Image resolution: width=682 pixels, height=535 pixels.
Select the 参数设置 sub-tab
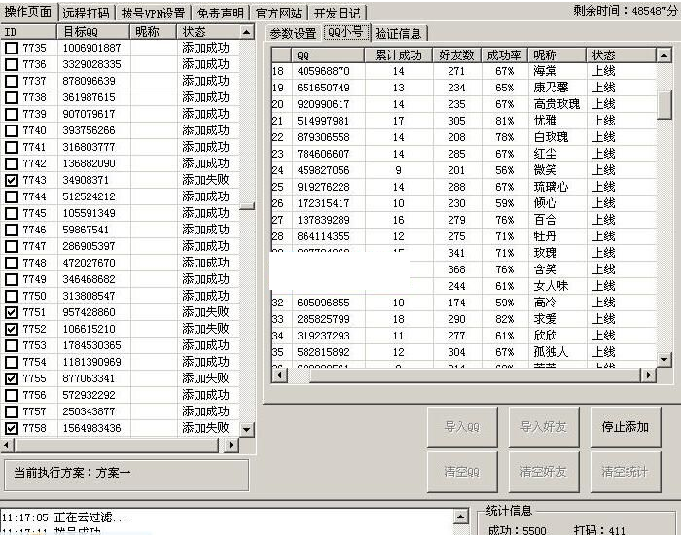(x=293, y=33)
